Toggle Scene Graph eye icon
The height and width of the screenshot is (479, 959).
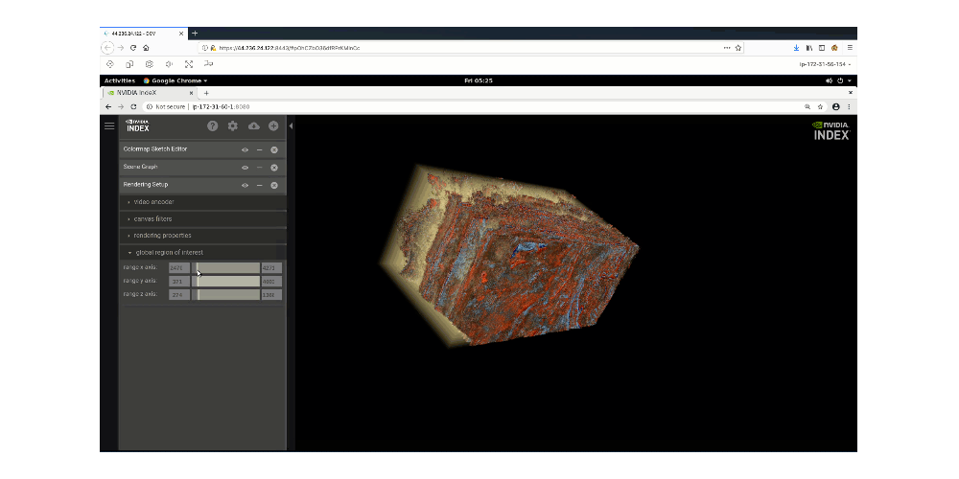(x=246, y=168)
